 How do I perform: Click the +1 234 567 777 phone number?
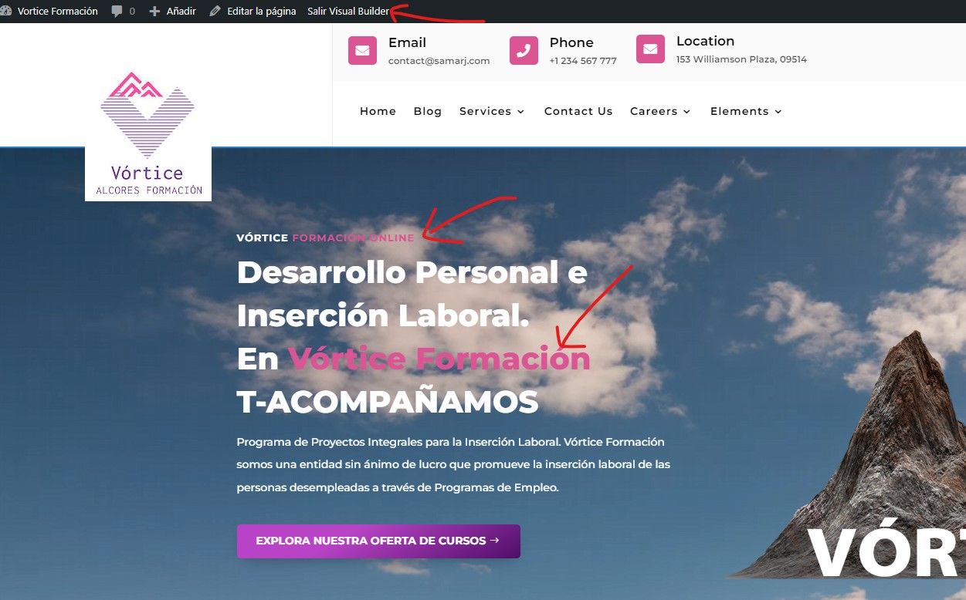pos(583,61)
